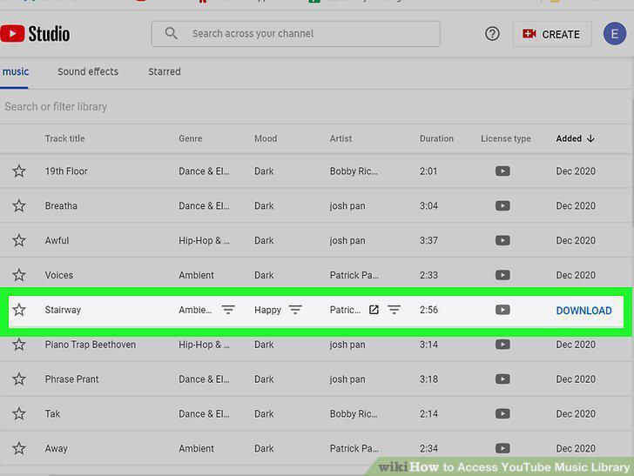Select the Voices track title
The height and width of the screenshot is (476, 634).
coord(59,275)
